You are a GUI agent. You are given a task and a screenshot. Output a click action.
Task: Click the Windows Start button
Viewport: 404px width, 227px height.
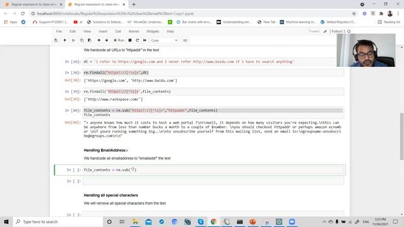coord(6,221)
